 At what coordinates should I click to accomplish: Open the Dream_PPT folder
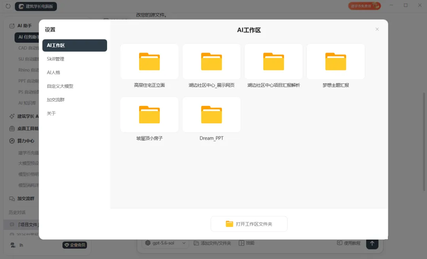pyautogui.click(x=211, y=115)
